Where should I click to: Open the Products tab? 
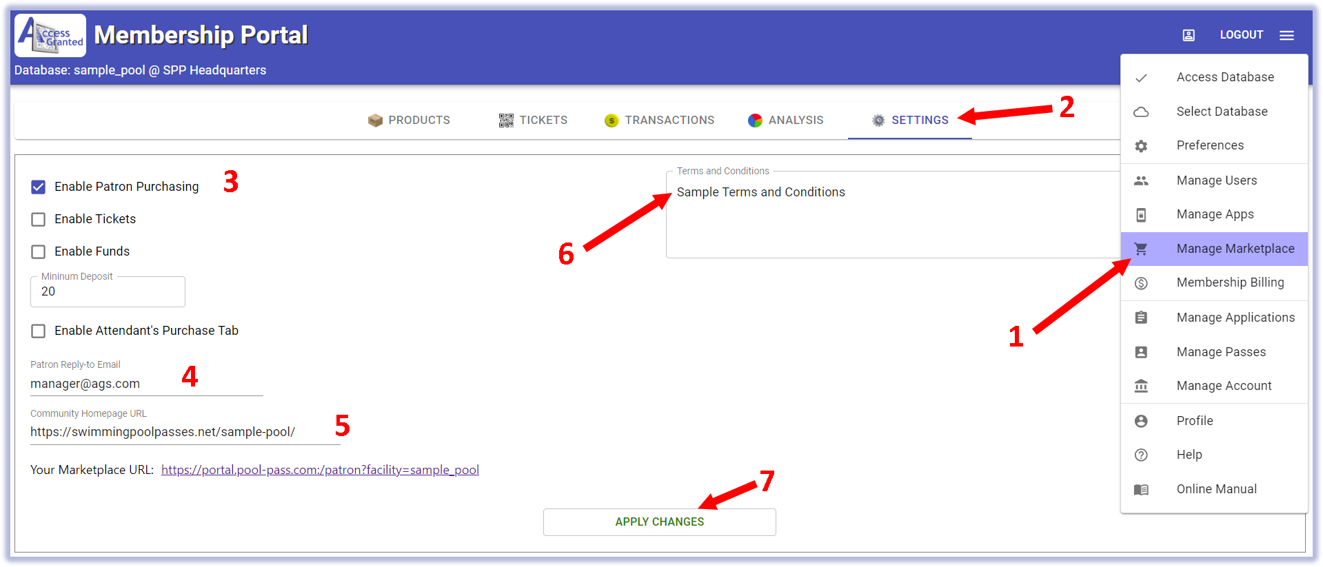click(x=409, y=121)
